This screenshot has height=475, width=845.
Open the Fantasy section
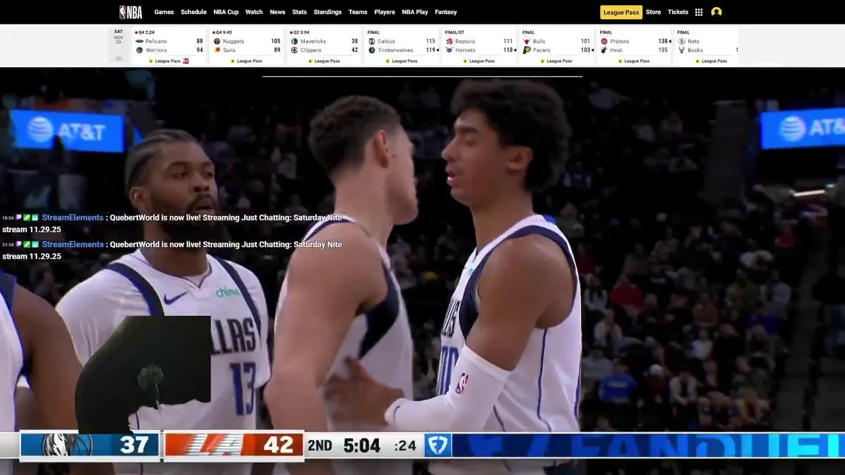point(446,12)
